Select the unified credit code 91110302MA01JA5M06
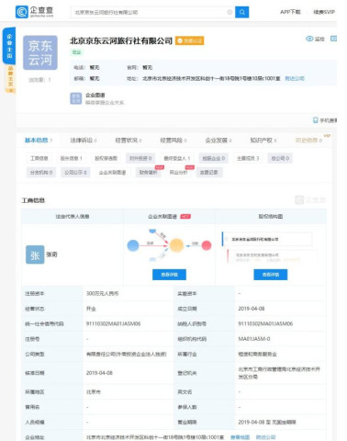 tap(113, 323)
